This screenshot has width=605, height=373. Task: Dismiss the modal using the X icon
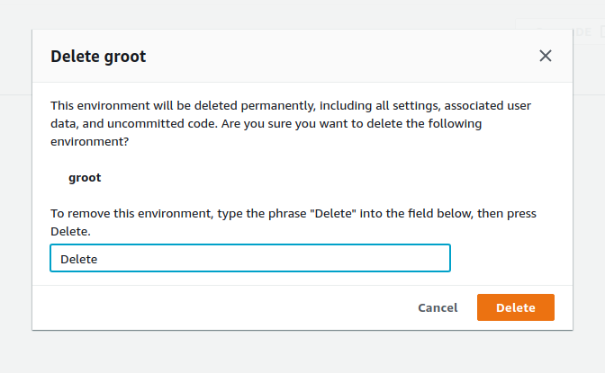(x=545, y=56)
